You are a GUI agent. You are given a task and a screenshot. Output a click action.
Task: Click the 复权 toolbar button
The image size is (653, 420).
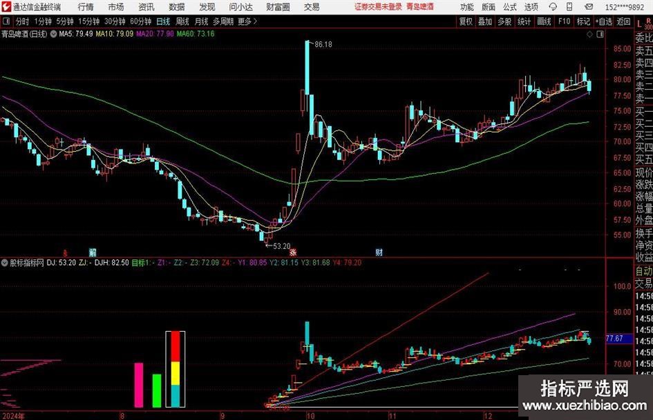click(466, 21)
